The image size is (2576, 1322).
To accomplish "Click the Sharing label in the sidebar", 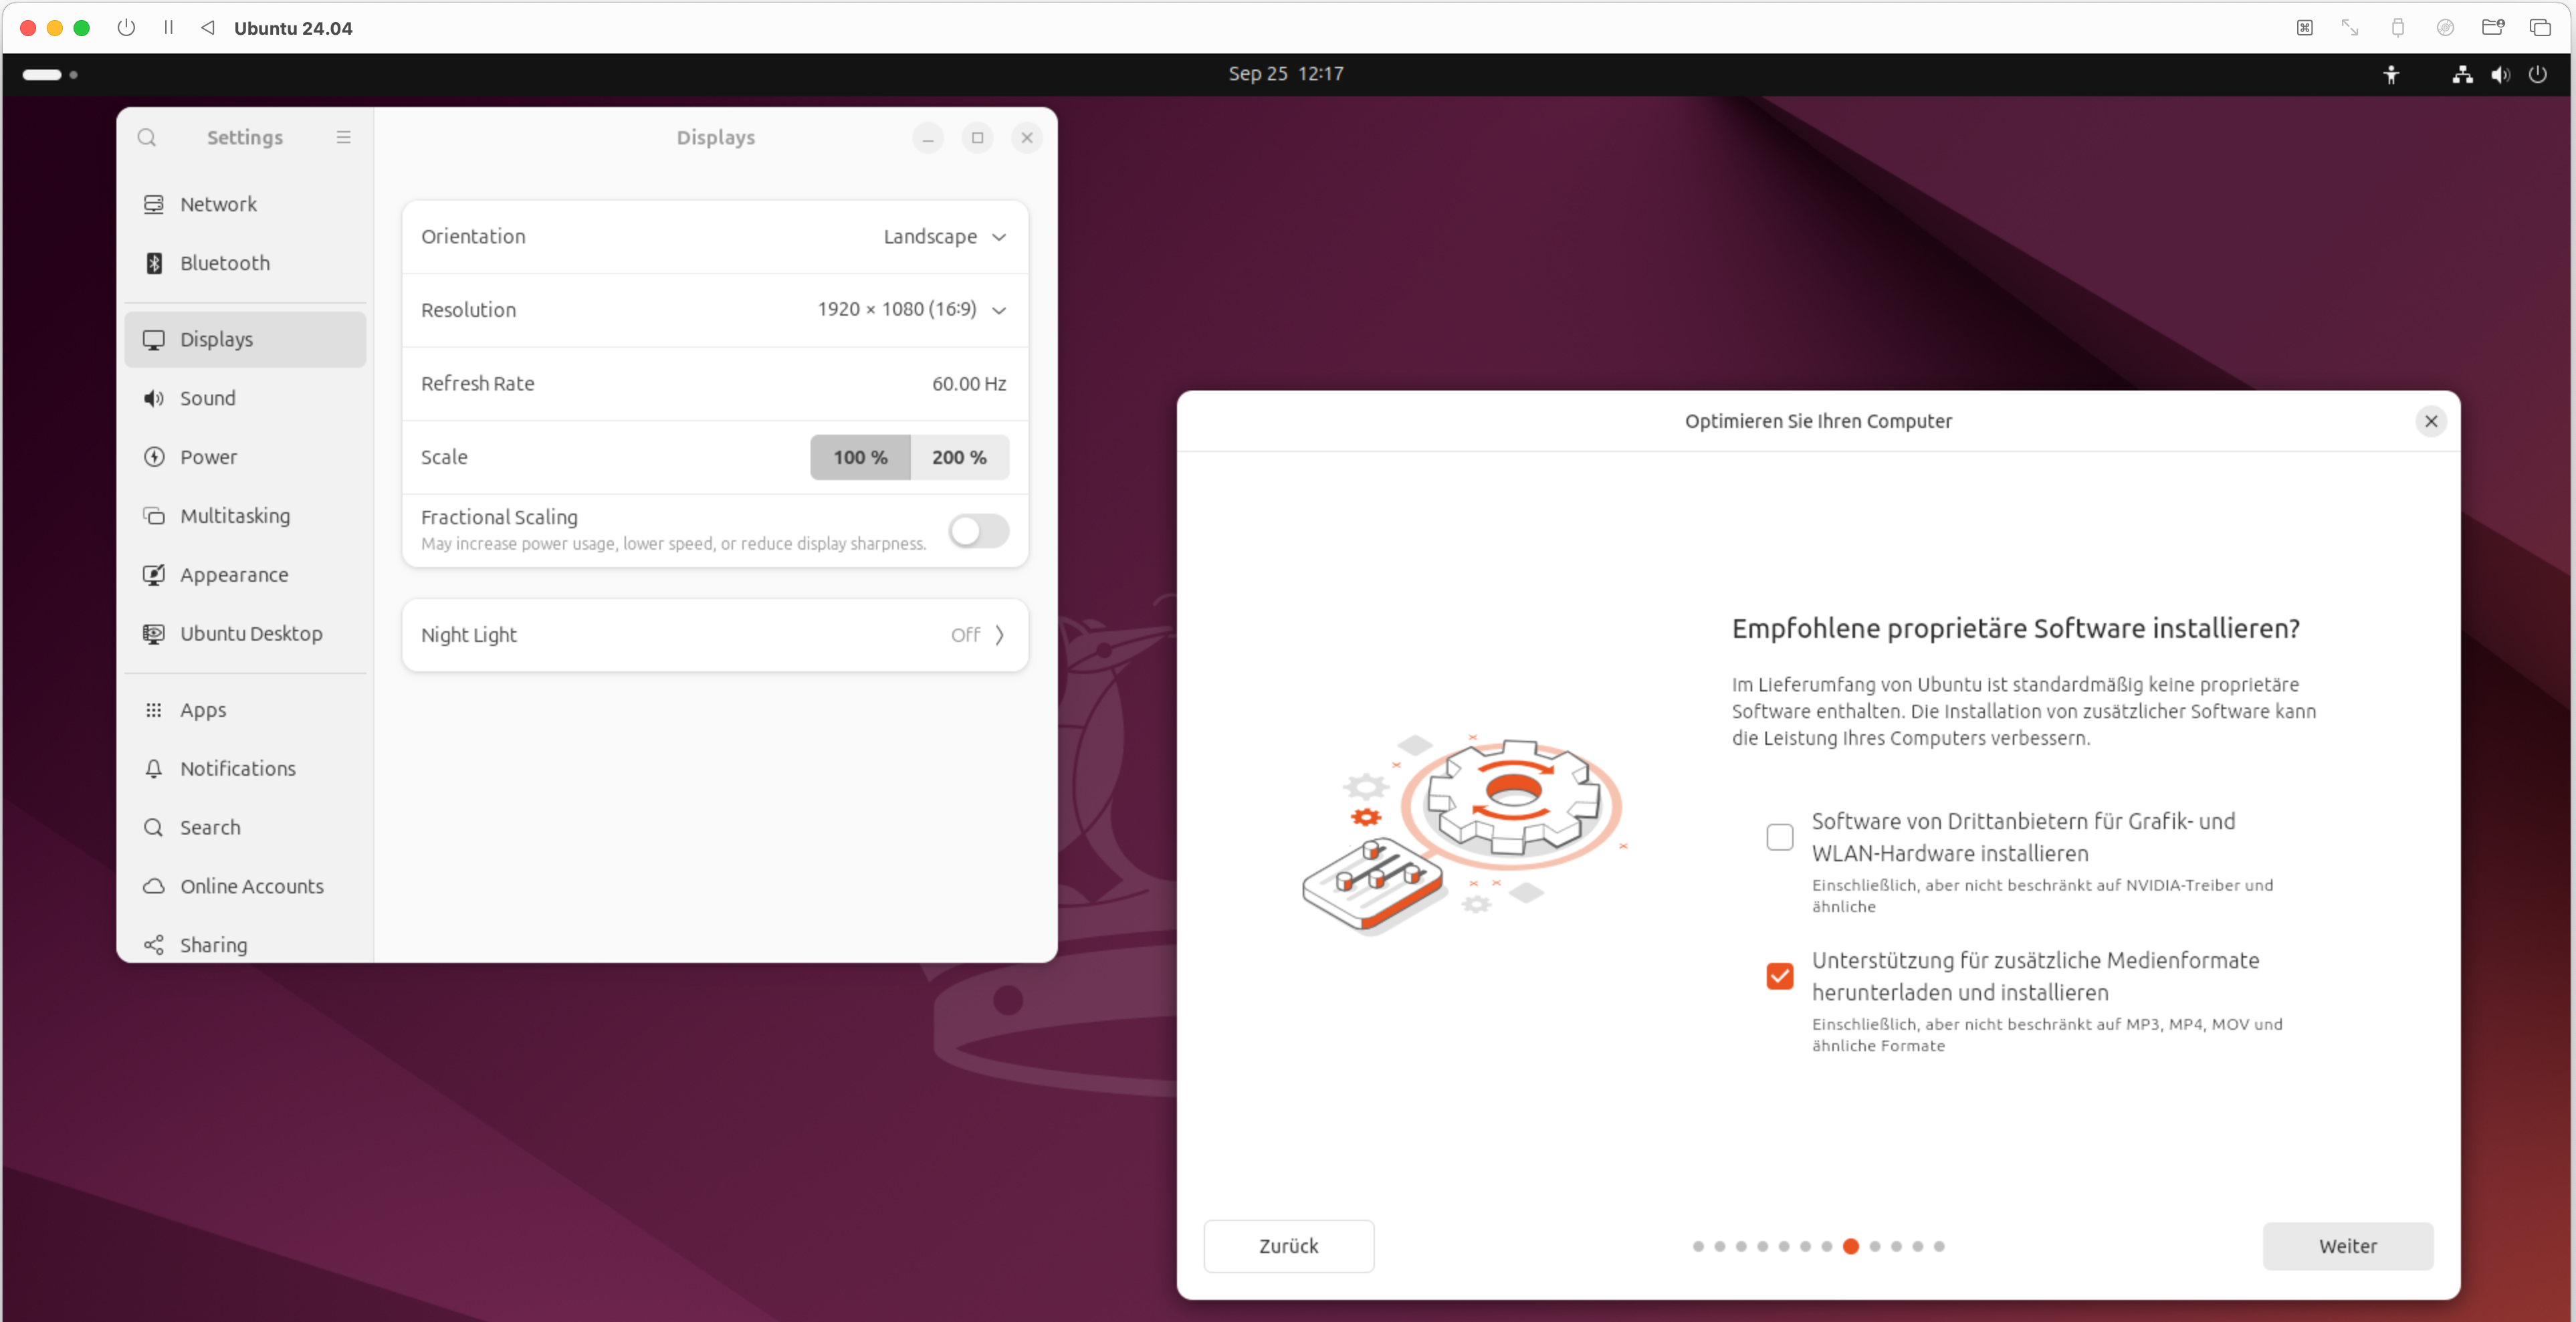I will [213, 945].
